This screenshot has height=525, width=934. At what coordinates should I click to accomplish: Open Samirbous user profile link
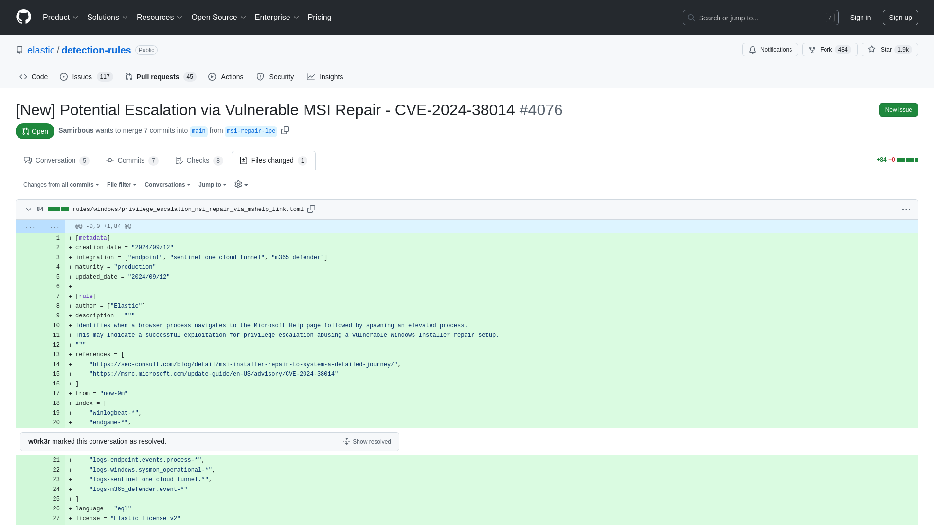click(76, 130)
